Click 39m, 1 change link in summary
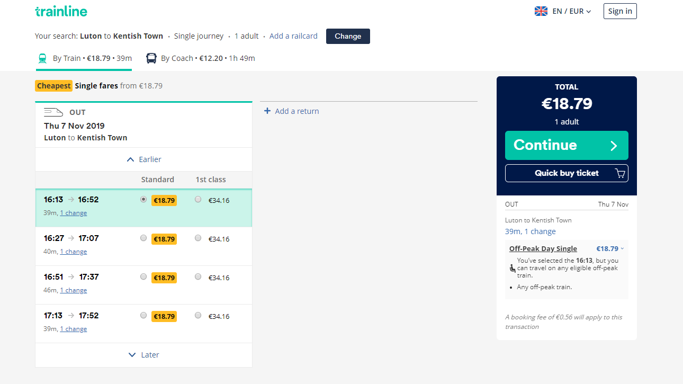683x384 pixels. [531, 231]
